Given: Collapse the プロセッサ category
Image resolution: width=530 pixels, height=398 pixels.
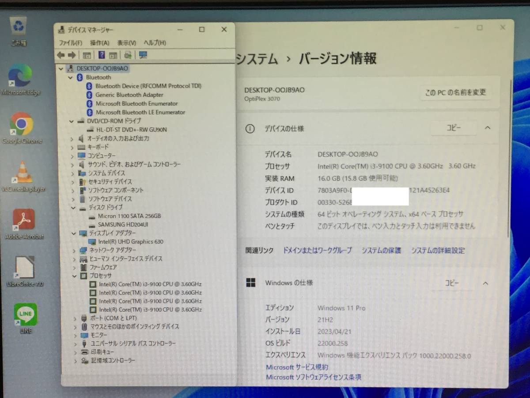Looking at the screenshot, I should point(73,276).
